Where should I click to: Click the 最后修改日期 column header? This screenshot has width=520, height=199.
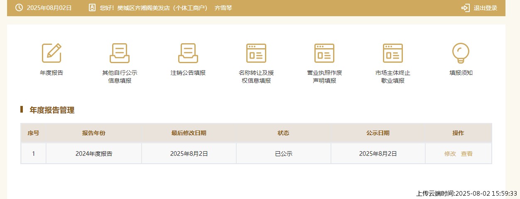tap(189, 133)
